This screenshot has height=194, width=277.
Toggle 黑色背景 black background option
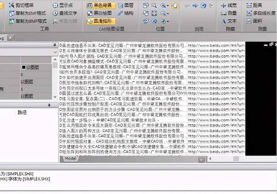[x=101, y=6]
